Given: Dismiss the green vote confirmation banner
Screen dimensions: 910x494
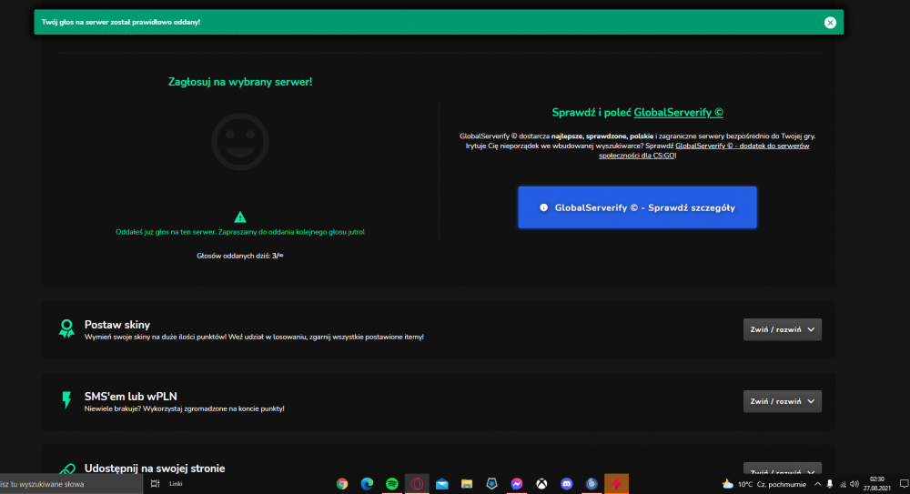Looking at the screenshot, I should [x=830, y=23].
